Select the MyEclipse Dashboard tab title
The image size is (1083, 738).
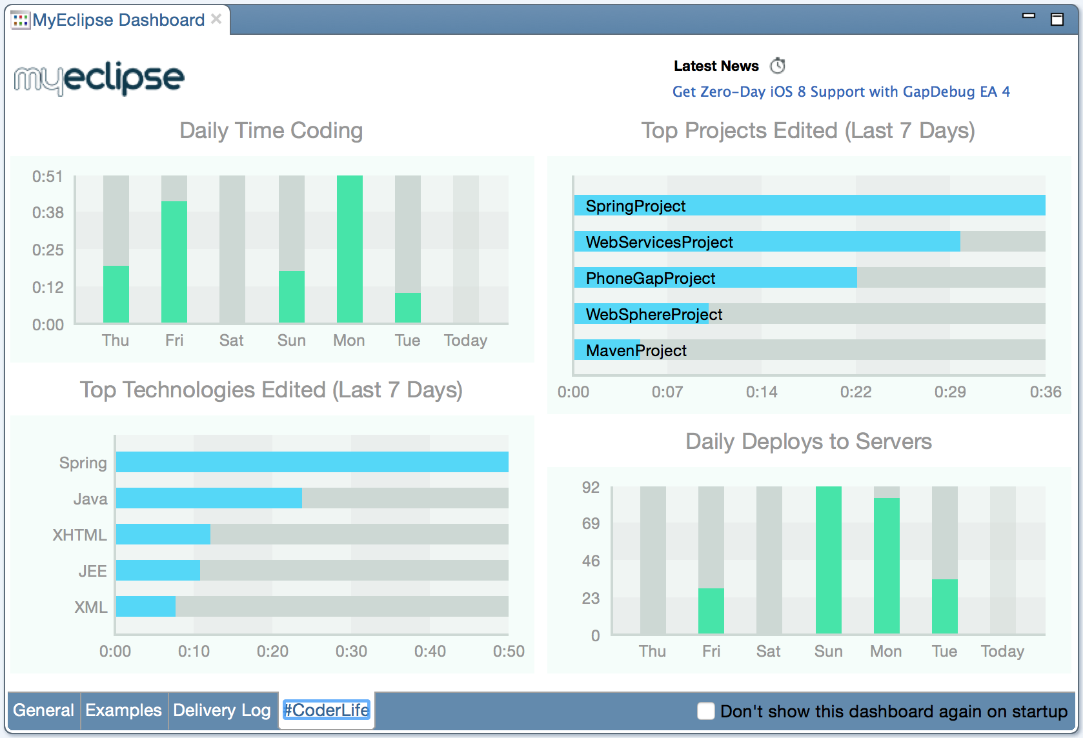[x=119, y=20]
